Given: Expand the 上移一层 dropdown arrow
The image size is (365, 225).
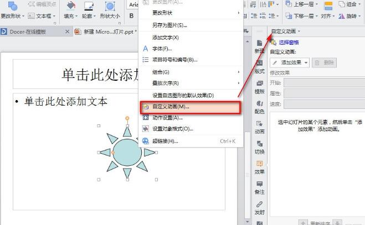Looking at the screenshot, I should (x=316, y=4).
